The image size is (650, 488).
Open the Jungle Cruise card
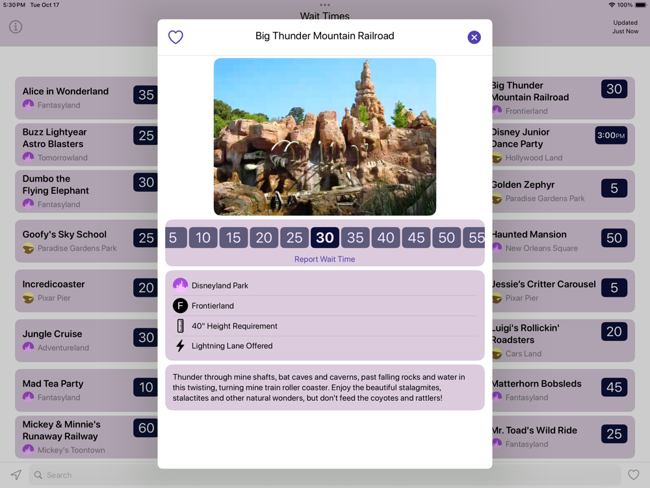click(86, 341)
